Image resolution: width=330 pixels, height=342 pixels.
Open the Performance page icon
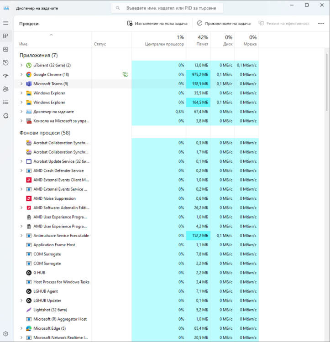tap(5, 49)
